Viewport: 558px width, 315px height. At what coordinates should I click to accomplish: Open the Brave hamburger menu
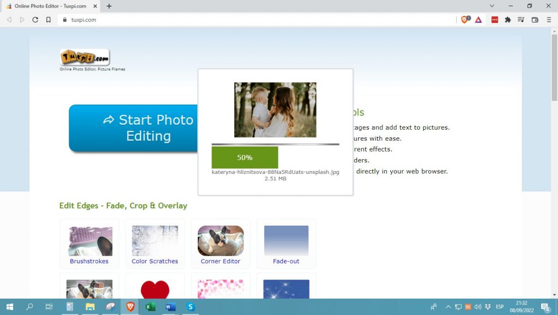548,20
